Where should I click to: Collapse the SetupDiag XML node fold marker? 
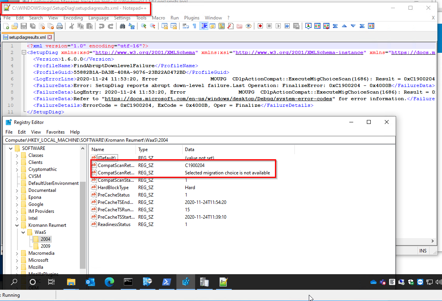tap(24, 52)
